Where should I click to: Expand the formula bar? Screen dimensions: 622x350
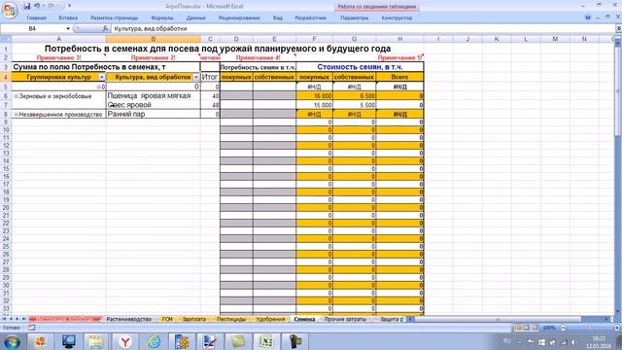[x=618, y=28]
